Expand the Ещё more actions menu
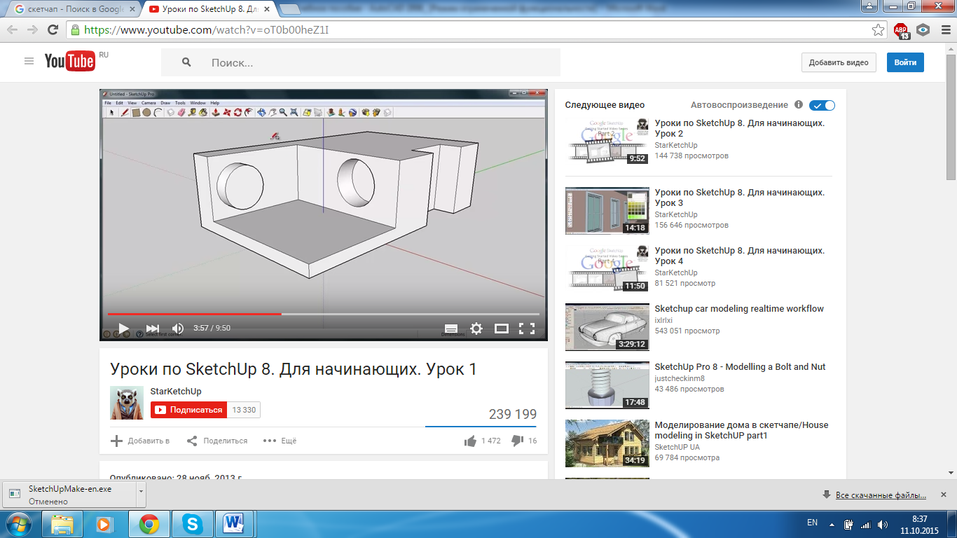This screenshot has width=957, height=538. [280, 441]
